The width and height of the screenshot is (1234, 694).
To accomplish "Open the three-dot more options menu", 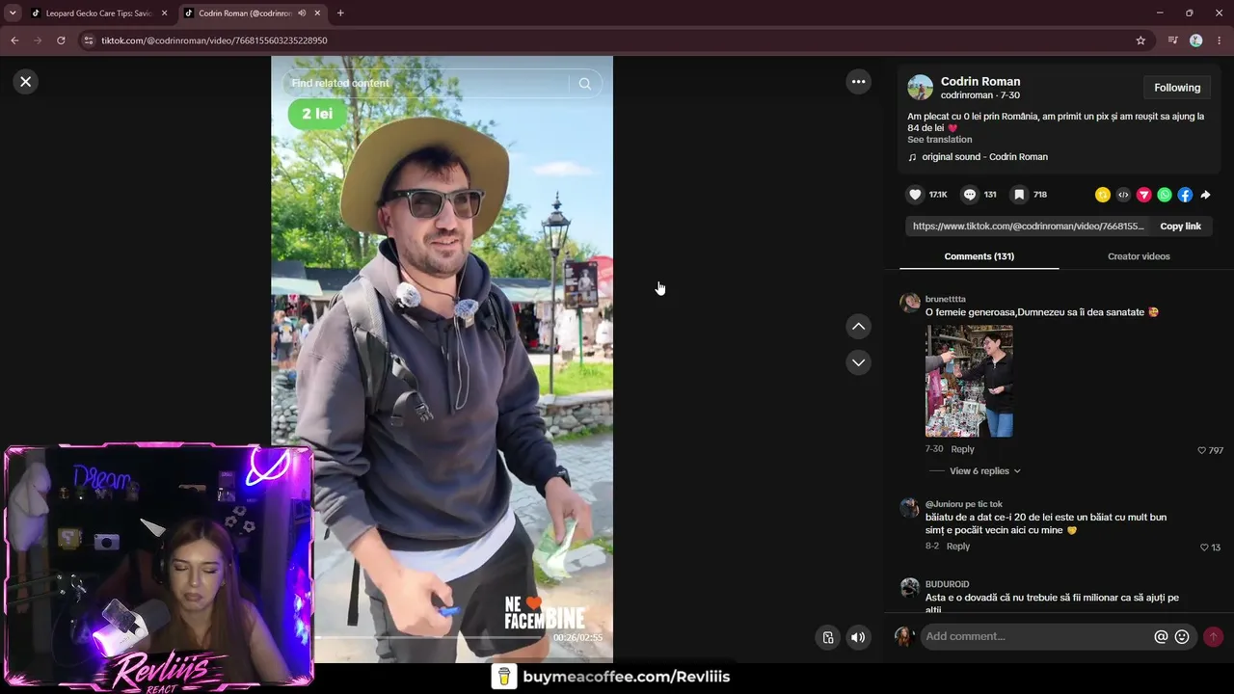I will click(x=858, y=82).
